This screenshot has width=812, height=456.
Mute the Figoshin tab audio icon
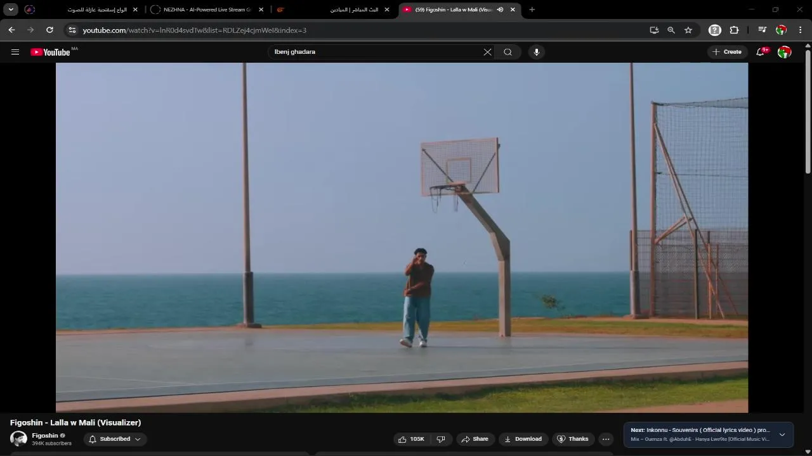pos(500,9)
